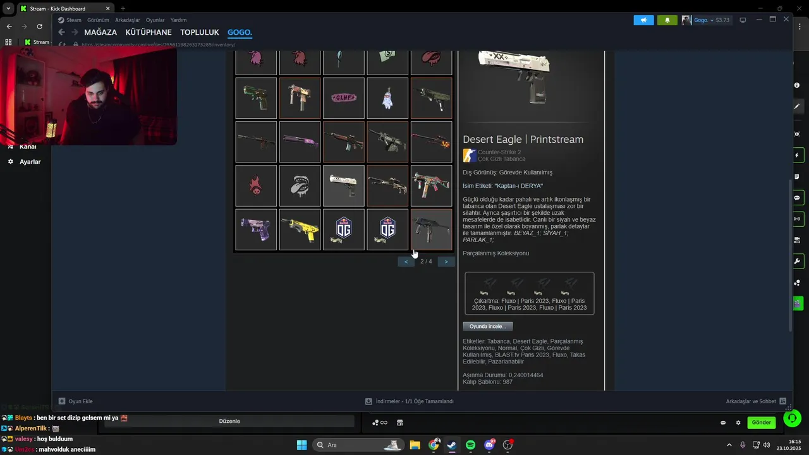Open Steam announcements megaphone button
Screen dimensions: 809x455
643,20
